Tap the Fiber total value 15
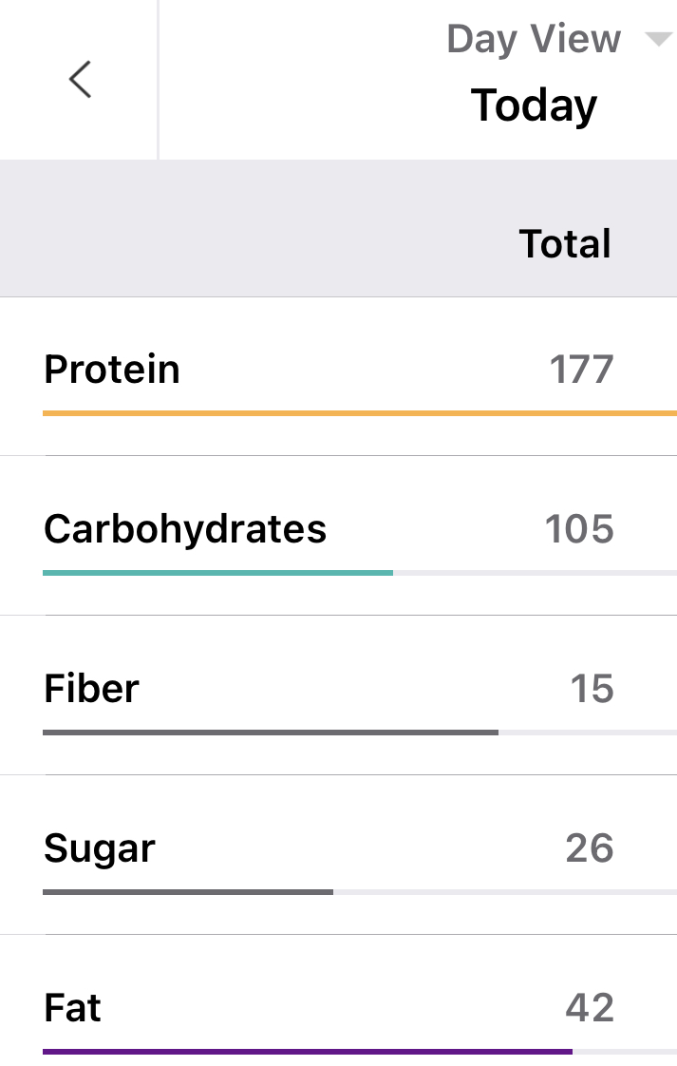The height and width of the screenshot is (1066, 677). tap(592, 688)
